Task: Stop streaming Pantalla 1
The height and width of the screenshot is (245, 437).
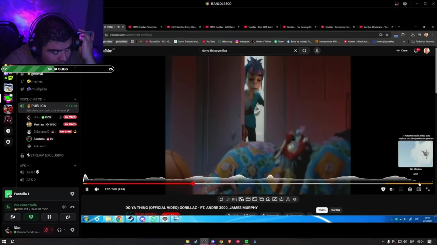Action: click(x=72, y=194)
